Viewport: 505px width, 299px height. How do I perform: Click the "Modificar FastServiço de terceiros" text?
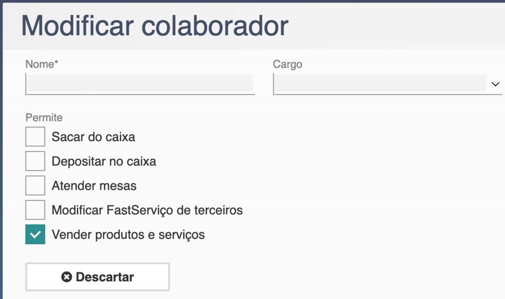[147, 210]
